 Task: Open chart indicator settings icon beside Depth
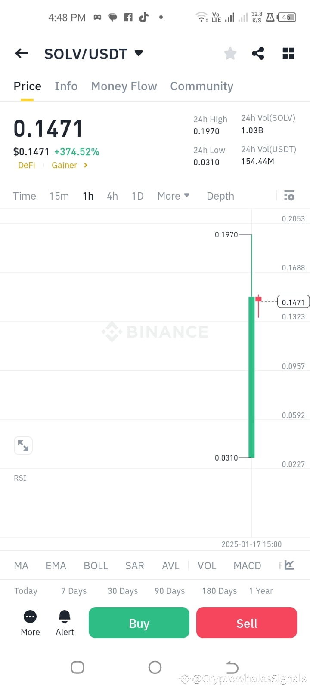click(x=289, y=196)
